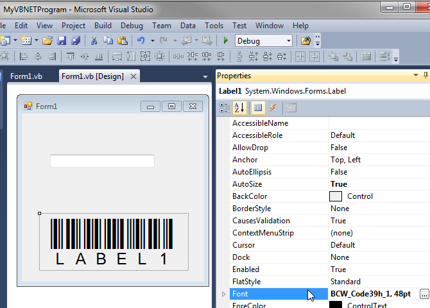This screenshot has width=430, height=308.
Task: Open the Project menu
Action: coord(73,26)
